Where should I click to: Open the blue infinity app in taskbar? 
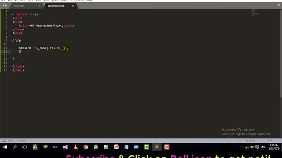click(x=55, y=147)
